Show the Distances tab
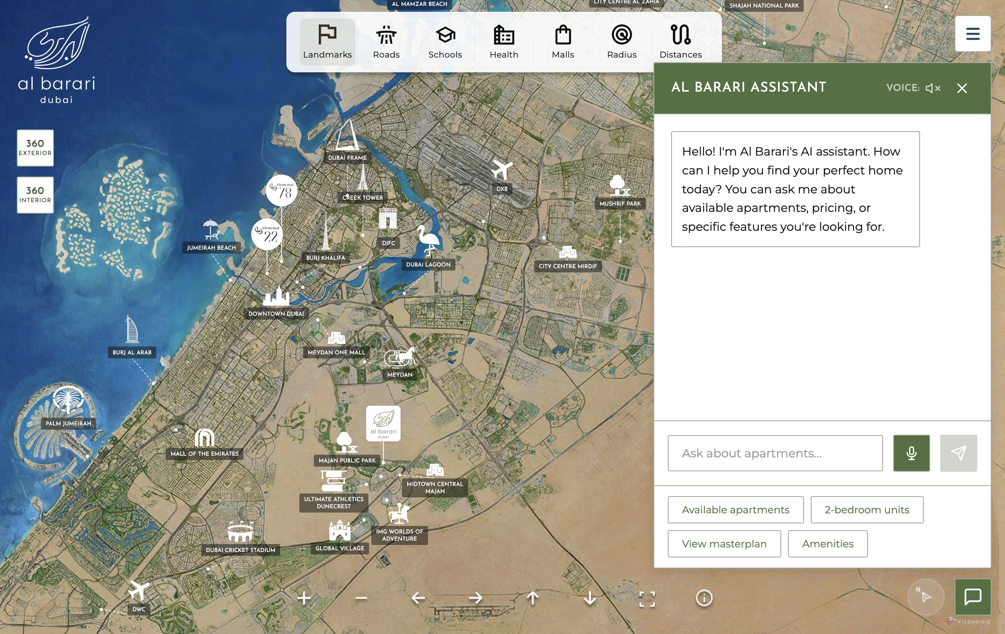The height and width of the screenshot is (634, 1005). pos(680,42)
